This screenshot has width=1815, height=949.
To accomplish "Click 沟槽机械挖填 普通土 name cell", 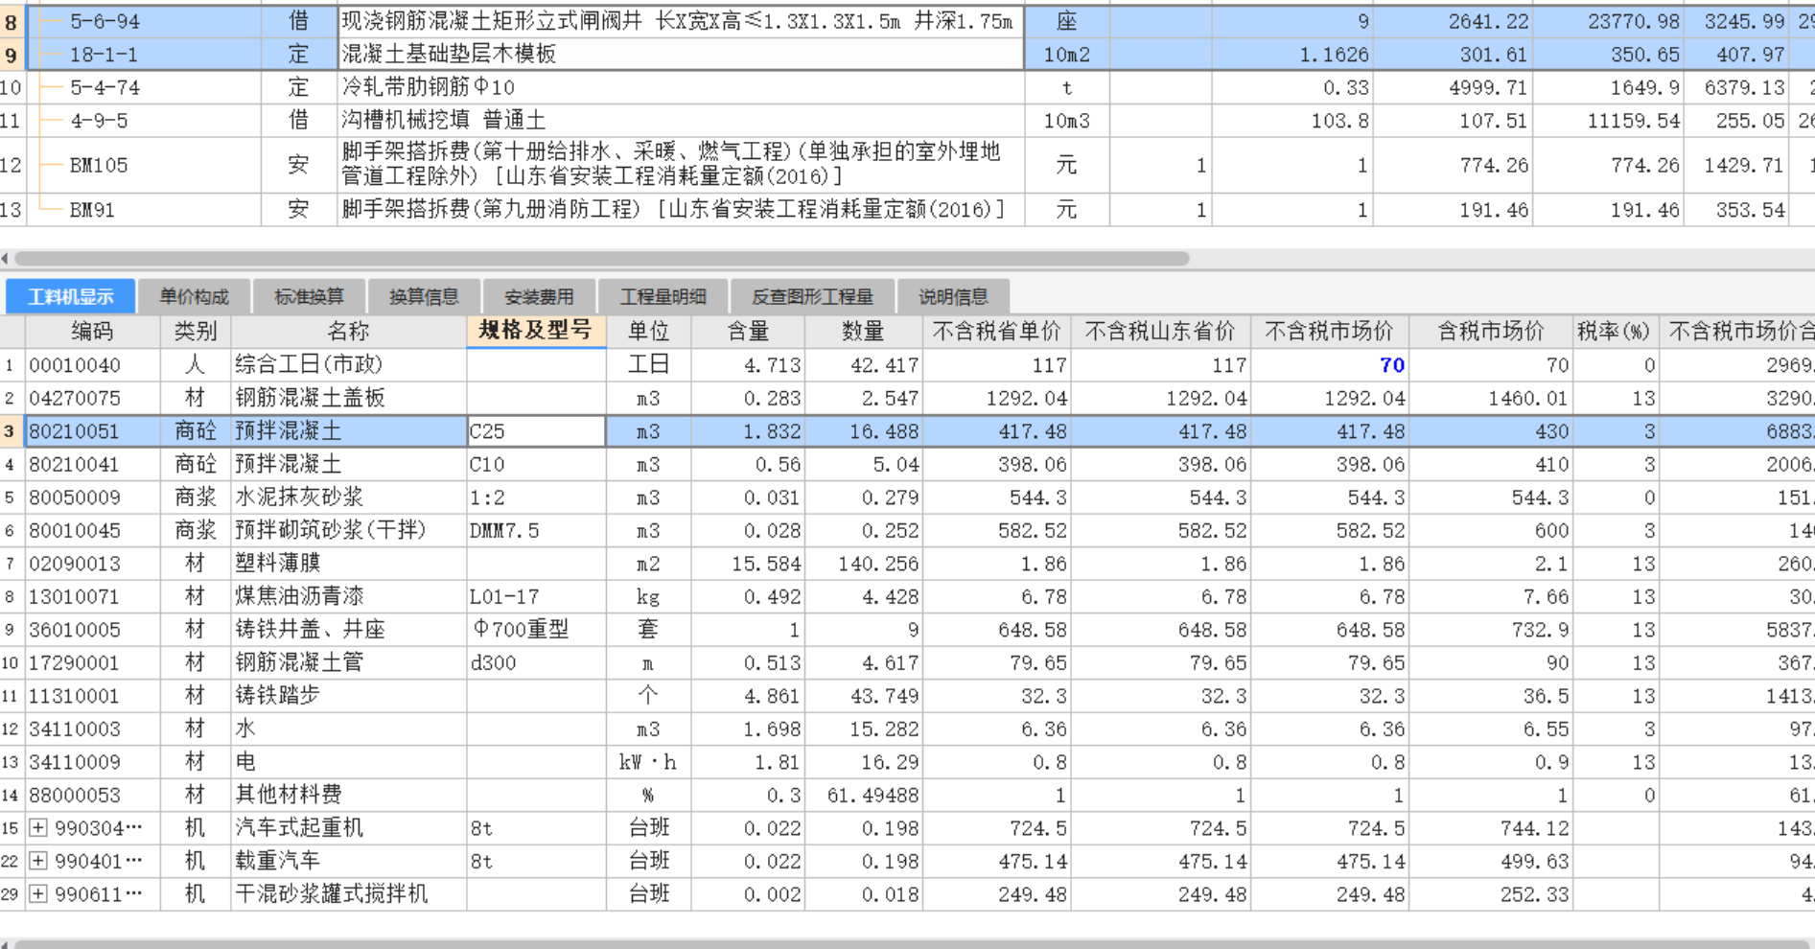I will pyautogui.click(x=681, y=121).
